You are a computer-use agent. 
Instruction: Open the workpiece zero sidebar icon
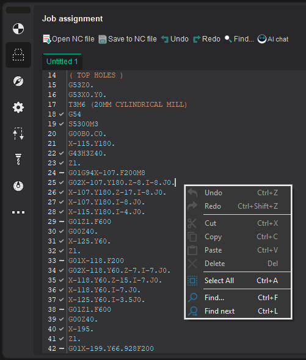point(18,29)
